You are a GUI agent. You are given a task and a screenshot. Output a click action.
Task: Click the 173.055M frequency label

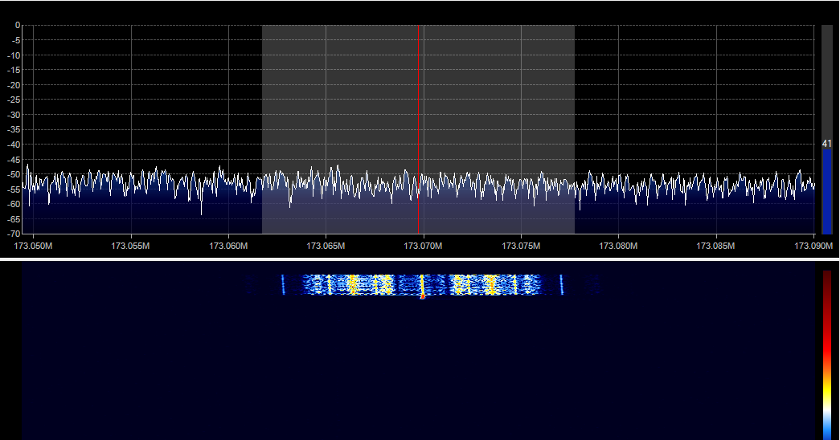pos(131,246)
